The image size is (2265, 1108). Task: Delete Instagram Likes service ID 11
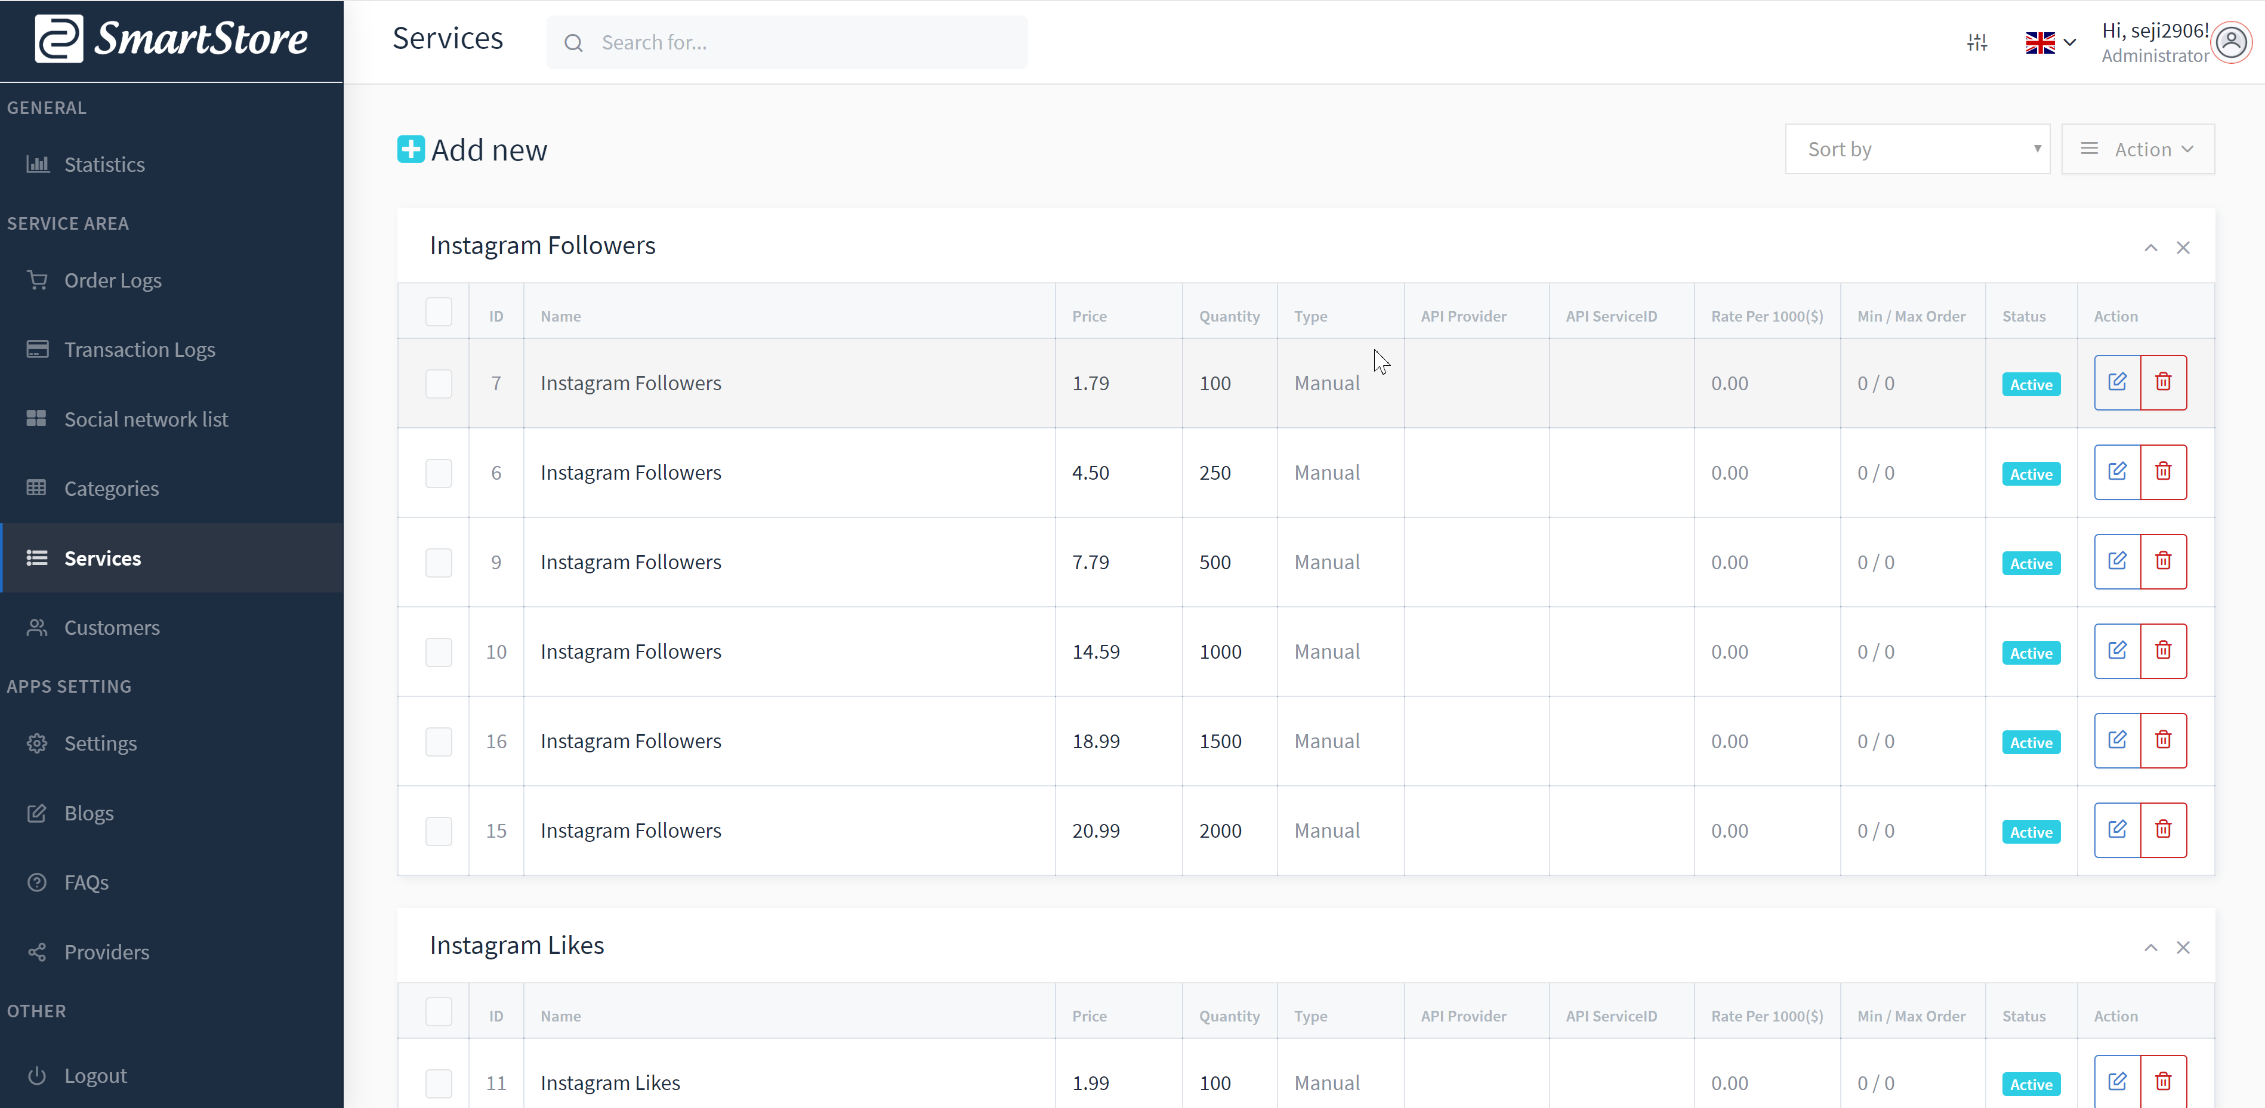click(x=2163, y=1082)
